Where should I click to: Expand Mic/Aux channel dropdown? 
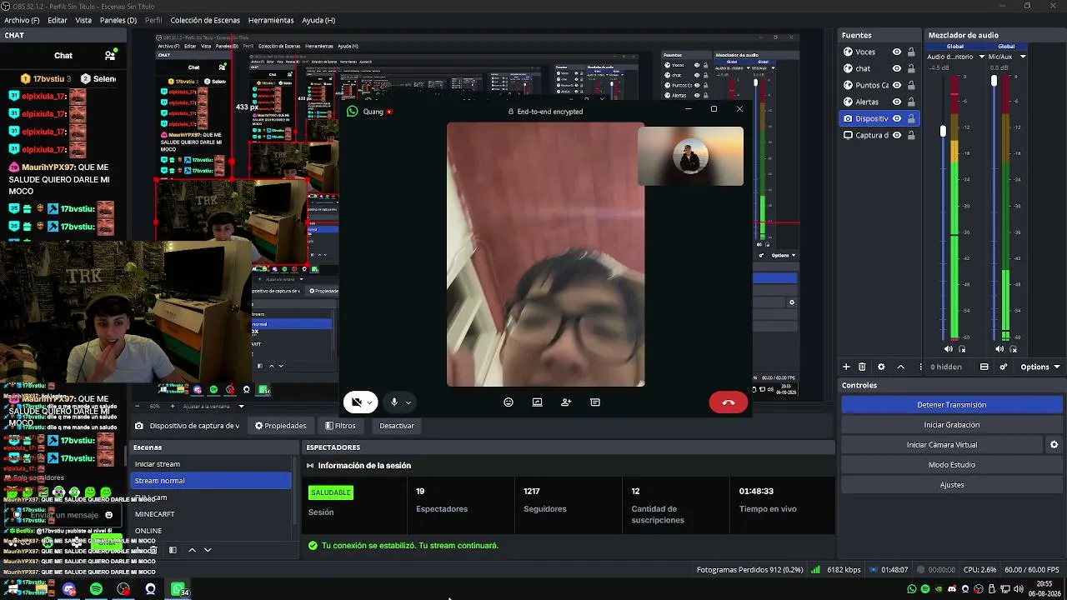(1022, 57)
